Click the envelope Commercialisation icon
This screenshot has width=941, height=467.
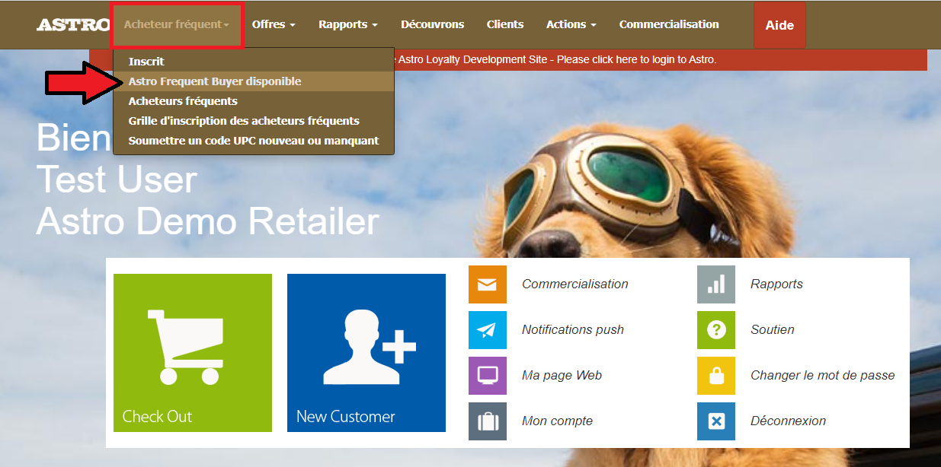pos(487,284)
